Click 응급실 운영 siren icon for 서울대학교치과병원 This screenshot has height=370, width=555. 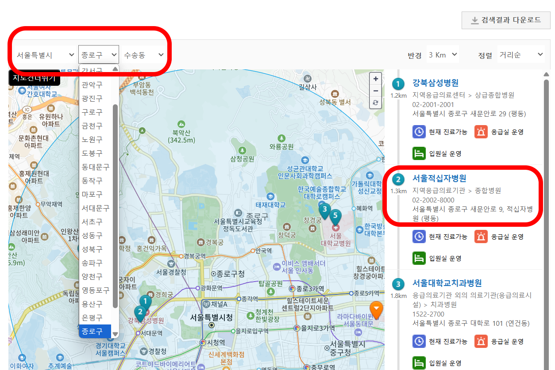click(x=481, y=341)
